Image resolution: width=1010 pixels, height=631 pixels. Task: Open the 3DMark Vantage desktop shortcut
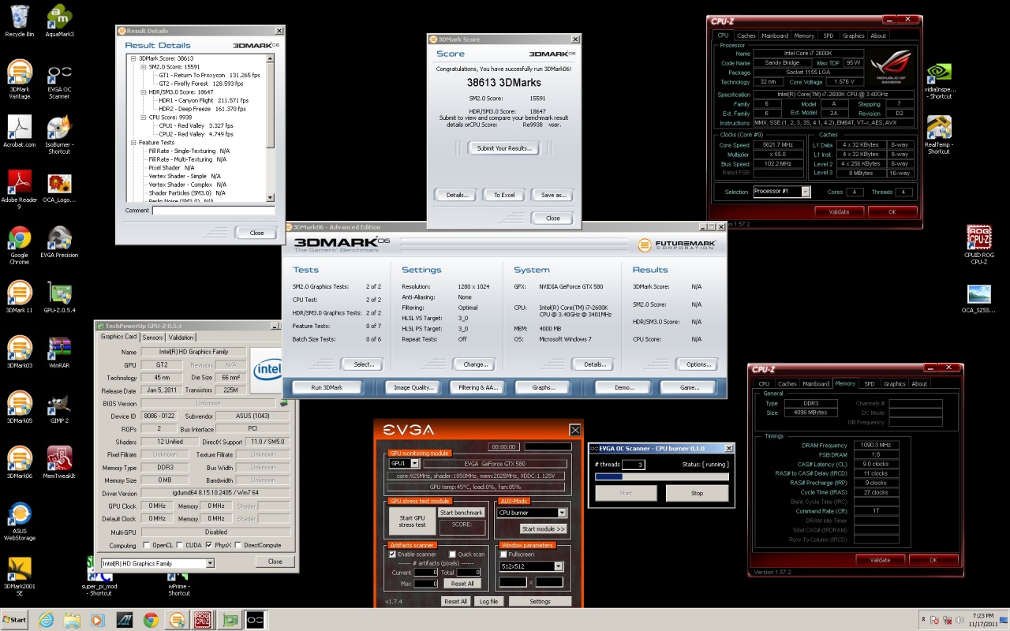coord(20,73)
